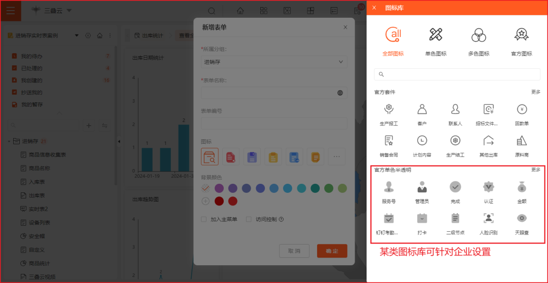Pick the 招标文件 icon
The image size is (548, 283).
(488, 109)
